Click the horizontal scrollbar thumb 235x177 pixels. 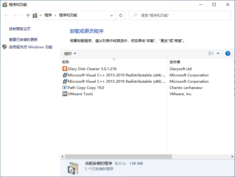click(x=119, y=156)
